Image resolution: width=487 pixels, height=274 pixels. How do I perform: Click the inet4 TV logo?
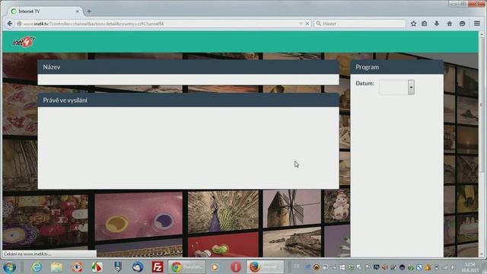(24, 42)
